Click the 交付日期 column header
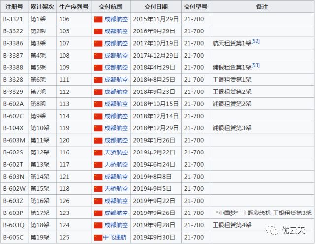This screenshot has height=244, width=315. pyautogui.click(x=156, y=7)
